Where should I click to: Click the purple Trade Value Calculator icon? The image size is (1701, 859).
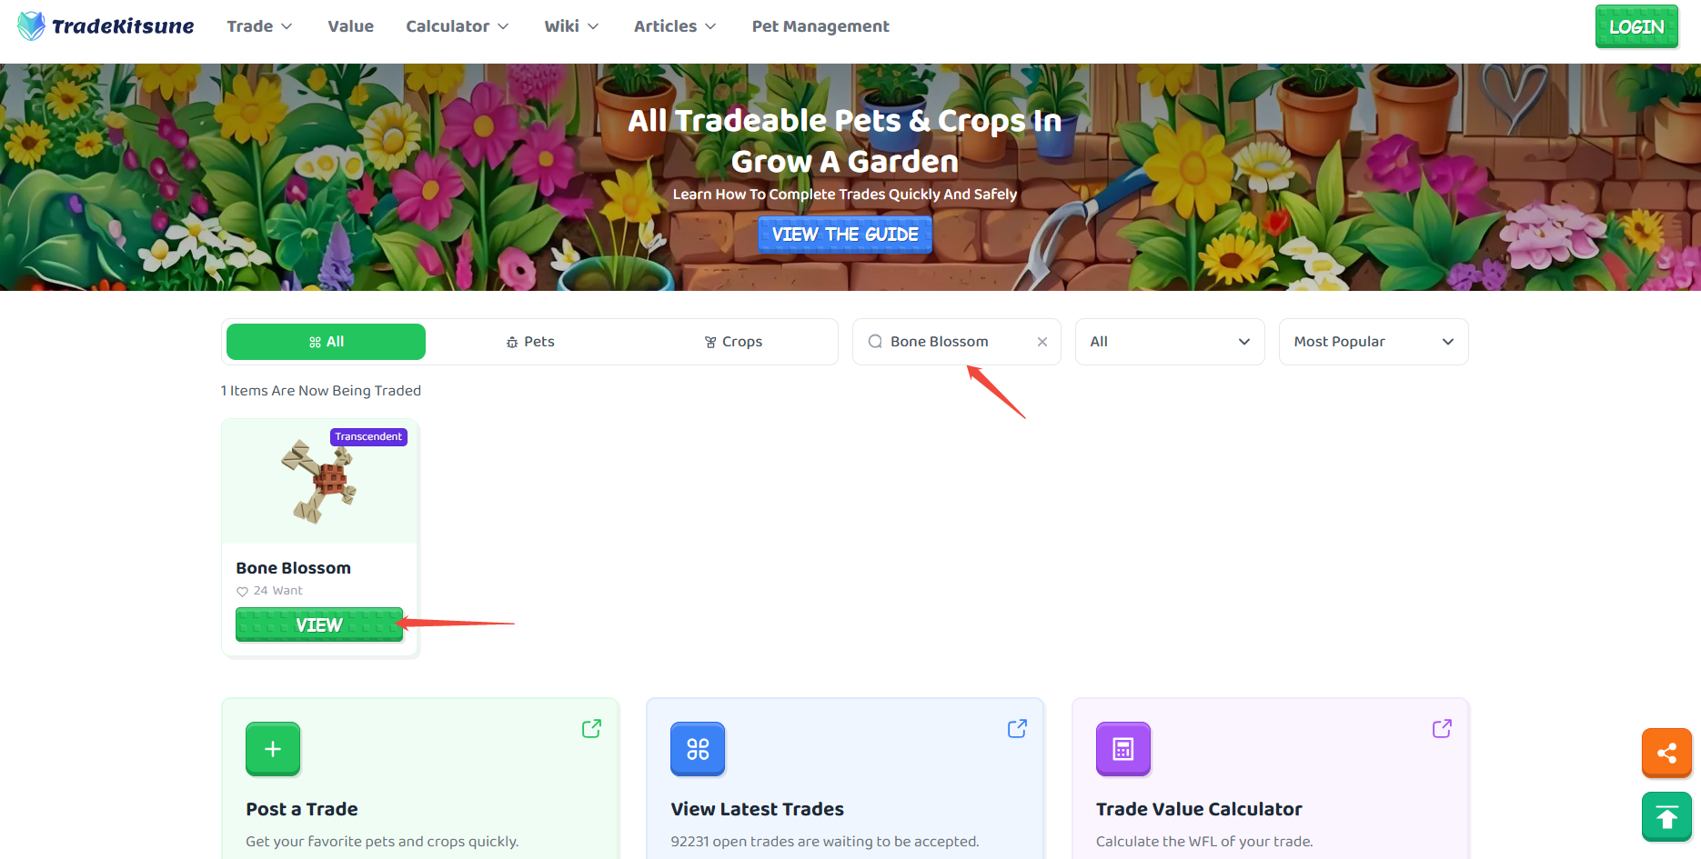tap(1123, 749)
